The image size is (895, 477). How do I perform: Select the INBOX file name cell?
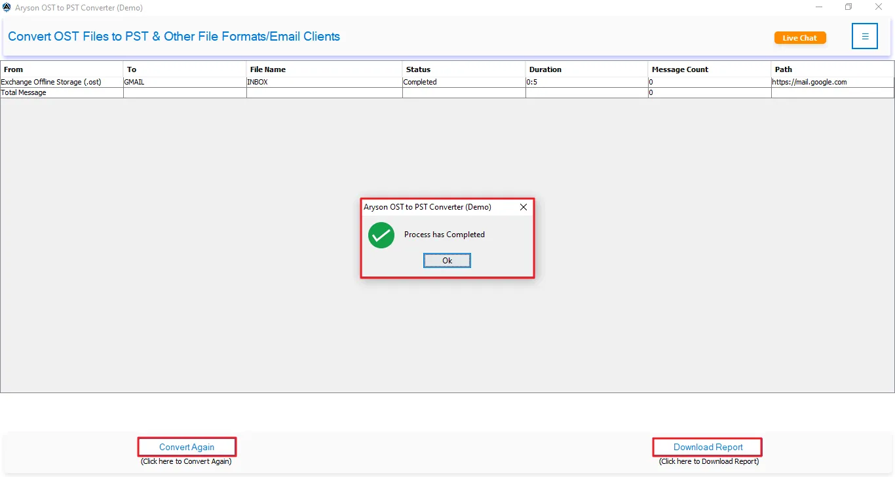258,82
